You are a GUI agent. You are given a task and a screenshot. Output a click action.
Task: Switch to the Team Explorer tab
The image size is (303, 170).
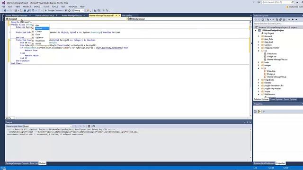[x=276, y=100]
